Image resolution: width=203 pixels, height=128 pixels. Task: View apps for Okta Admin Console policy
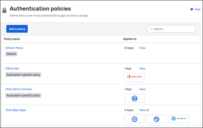142,89
